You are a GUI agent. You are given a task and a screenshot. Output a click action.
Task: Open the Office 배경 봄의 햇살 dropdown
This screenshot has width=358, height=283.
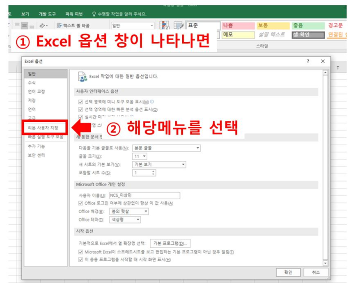(129, 211)
